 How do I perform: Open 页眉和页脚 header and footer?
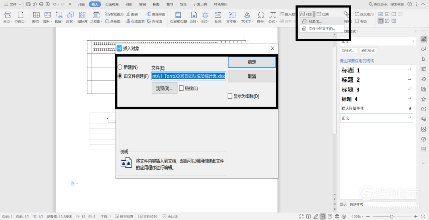(x=178, y=17)
